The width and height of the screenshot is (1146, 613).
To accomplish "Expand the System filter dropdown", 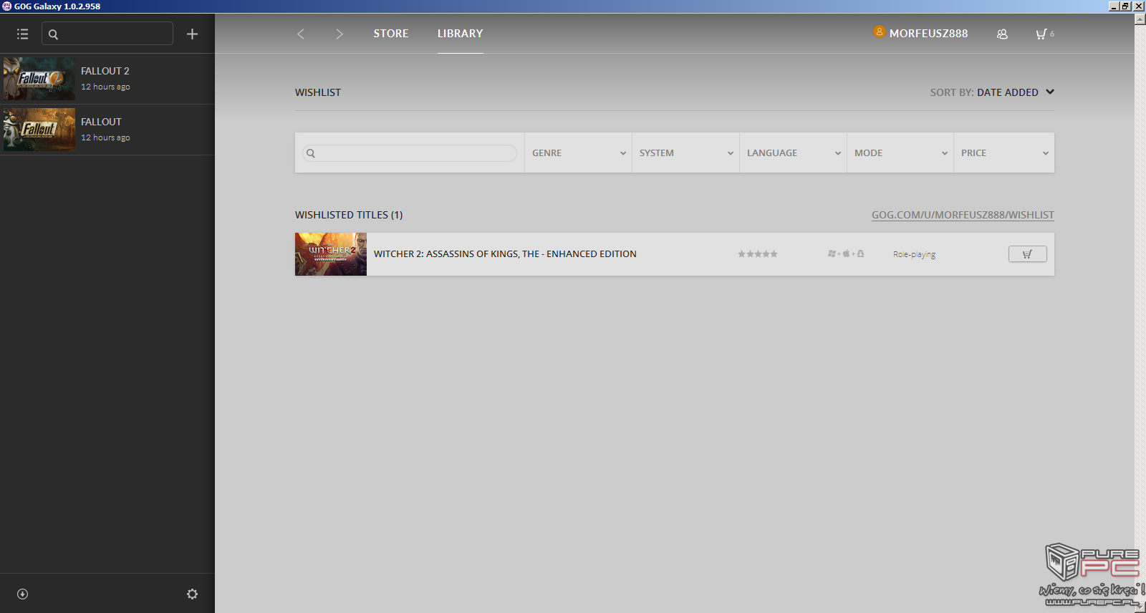I will [685, 153].
